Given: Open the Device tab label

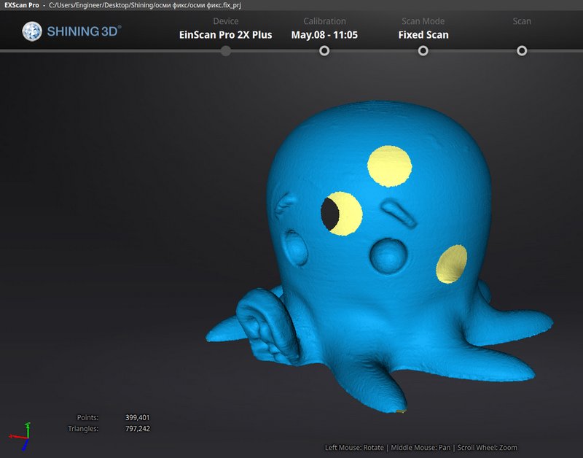Looking at the screenshot, I should [226, 21].
